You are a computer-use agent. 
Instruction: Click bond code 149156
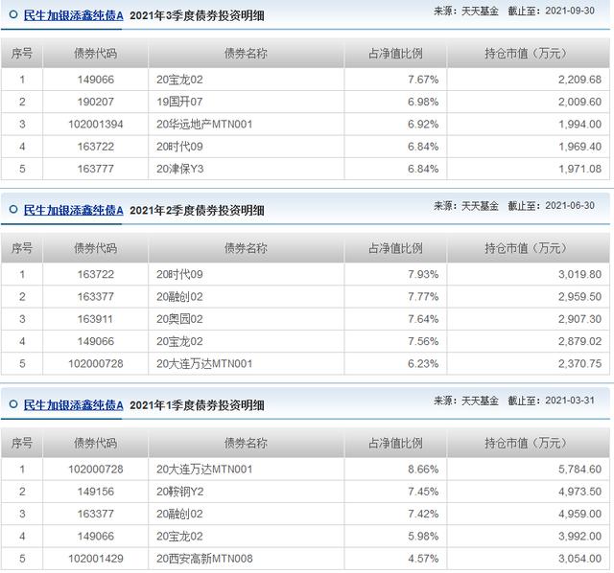pos(96,492)
